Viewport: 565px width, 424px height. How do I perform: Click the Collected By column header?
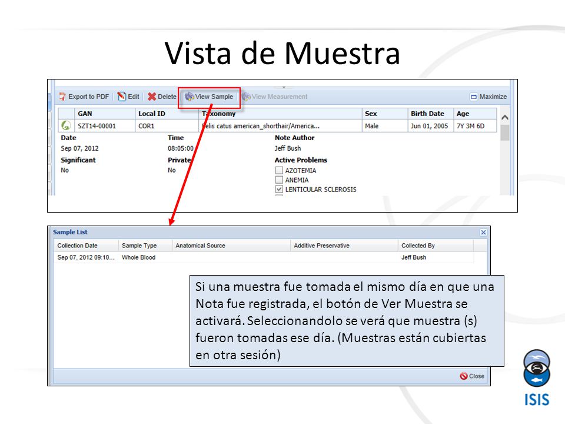(436, 246)
